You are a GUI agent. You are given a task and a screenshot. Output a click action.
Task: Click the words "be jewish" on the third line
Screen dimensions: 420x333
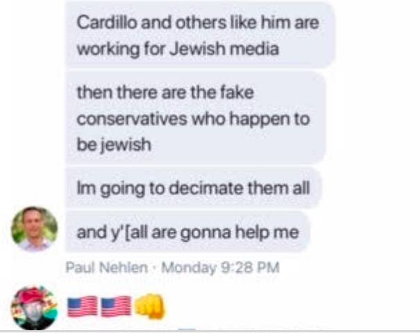tap(114, 145)
